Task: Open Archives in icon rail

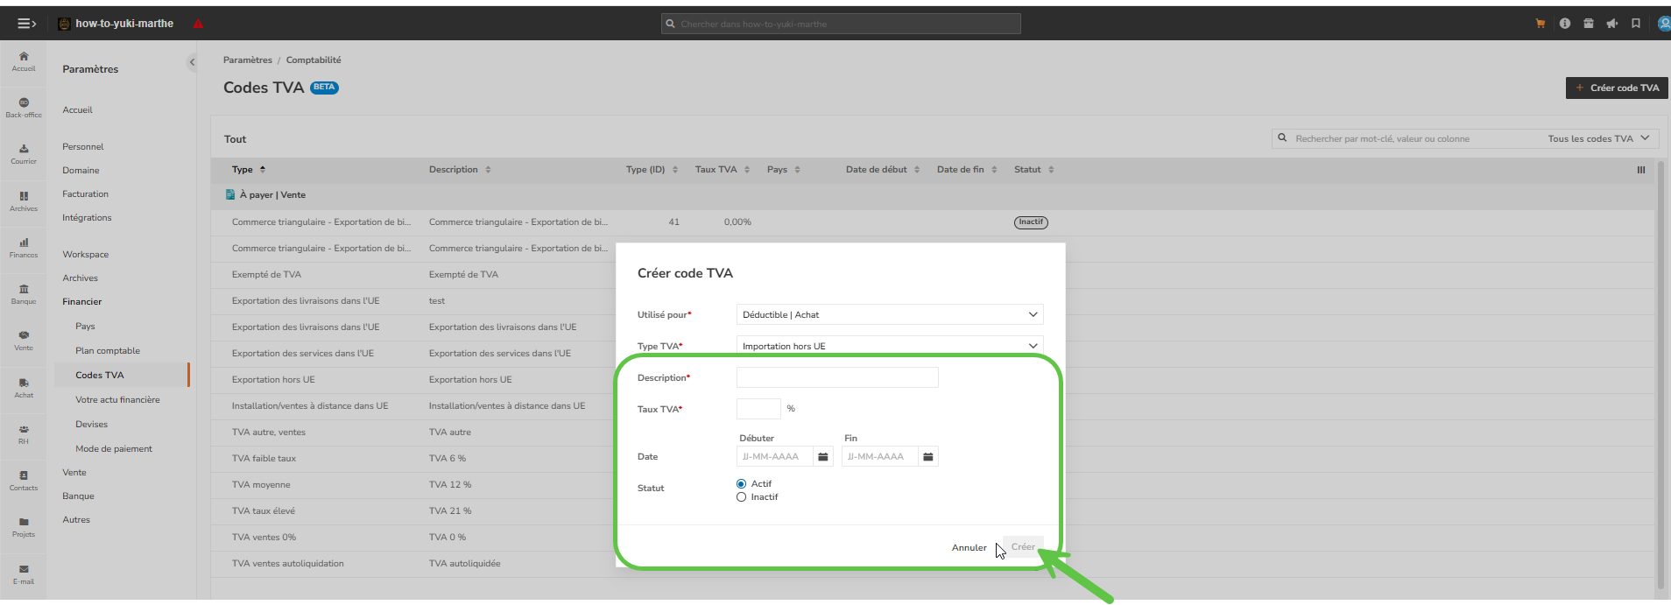Action: [24, 201]
